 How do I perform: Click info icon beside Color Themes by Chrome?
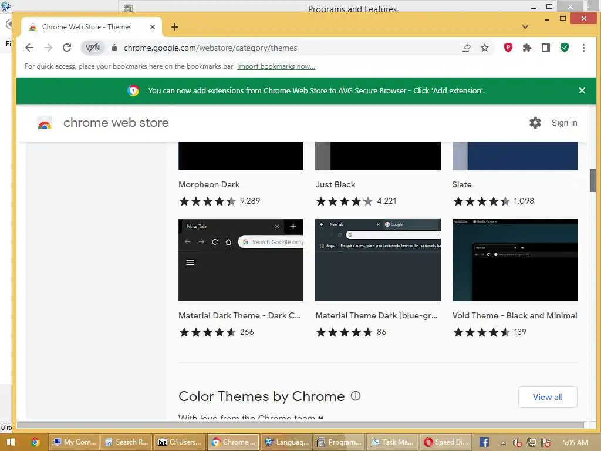click(355, 396)
